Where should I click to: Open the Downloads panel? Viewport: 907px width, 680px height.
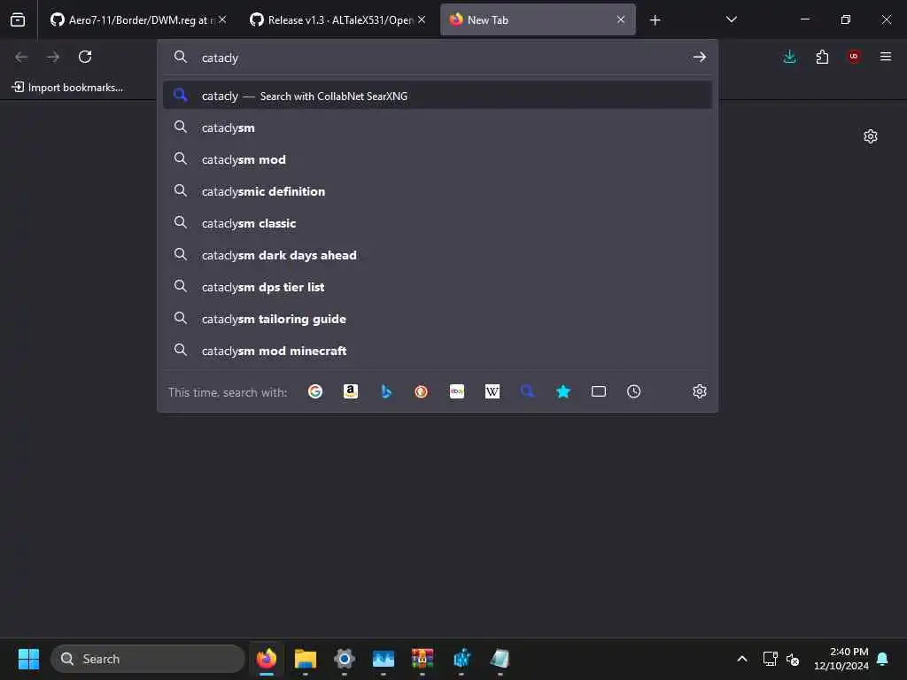(789, 57)
